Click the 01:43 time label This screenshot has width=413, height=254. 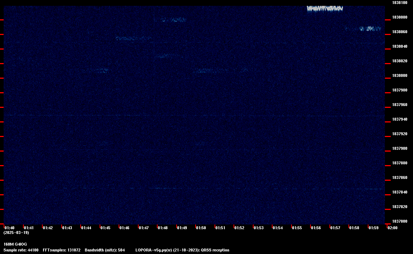pos(67,228)
